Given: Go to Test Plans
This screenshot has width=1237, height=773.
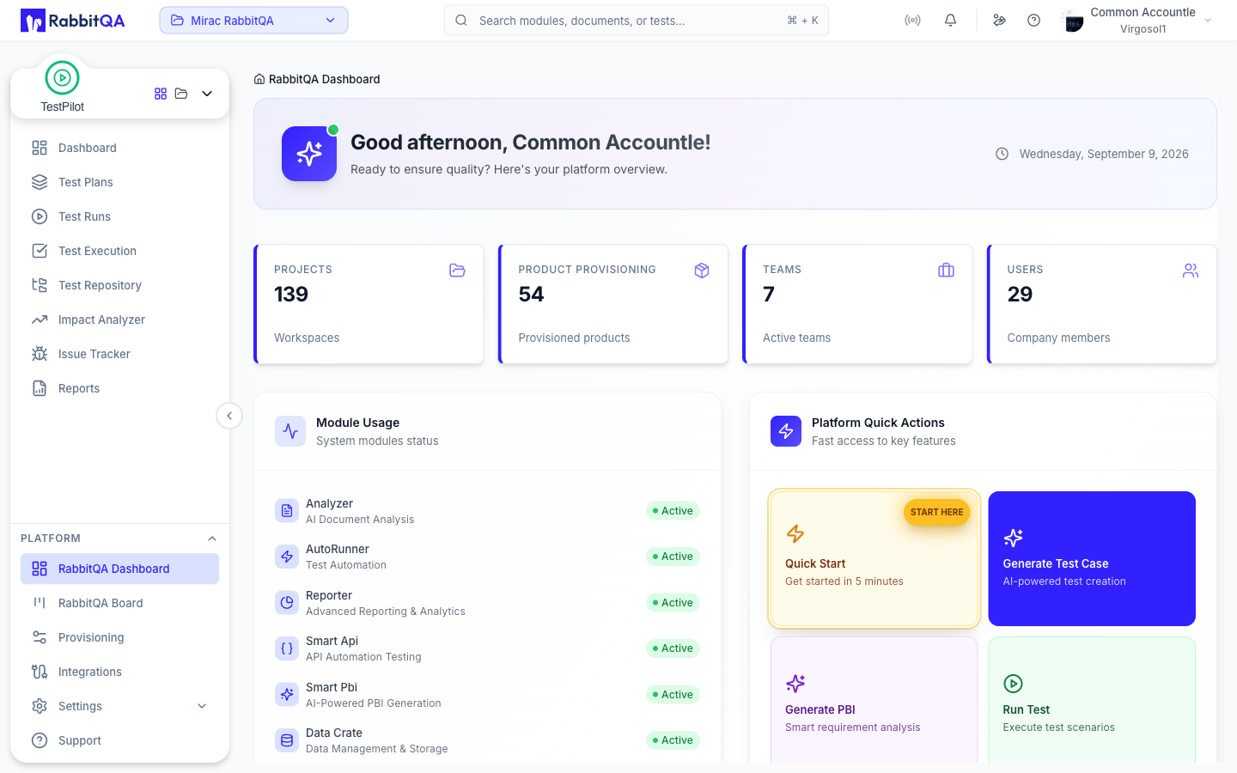Looking at the screenshot, I should [x=119, y=182].
